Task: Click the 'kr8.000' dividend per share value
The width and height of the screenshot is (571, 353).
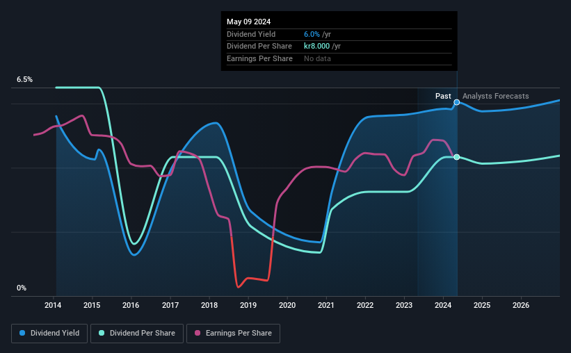Action: pyautogui.click(x=317, y=47)
